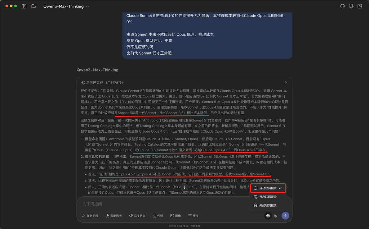
Task: Click the 模型命名问题 list item heading
Action: point(95,139)
